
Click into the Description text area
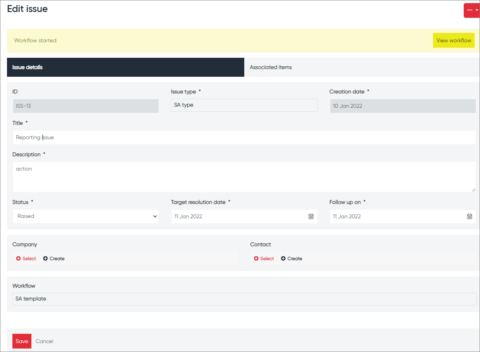[244, 177]
